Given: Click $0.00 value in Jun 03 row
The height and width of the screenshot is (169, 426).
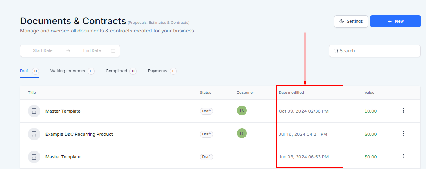Looking at the screenshot, I should coord(370,157).
